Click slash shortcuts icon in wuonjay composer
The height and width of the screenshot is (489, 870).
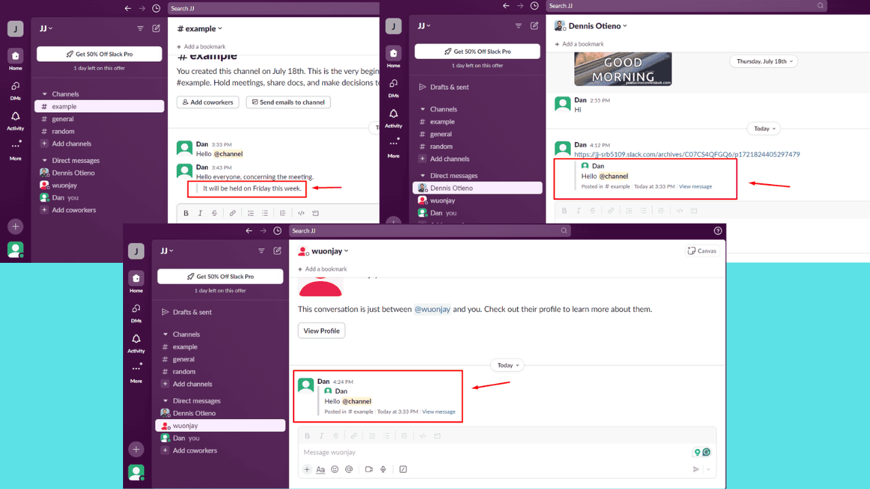coord(403,469)
